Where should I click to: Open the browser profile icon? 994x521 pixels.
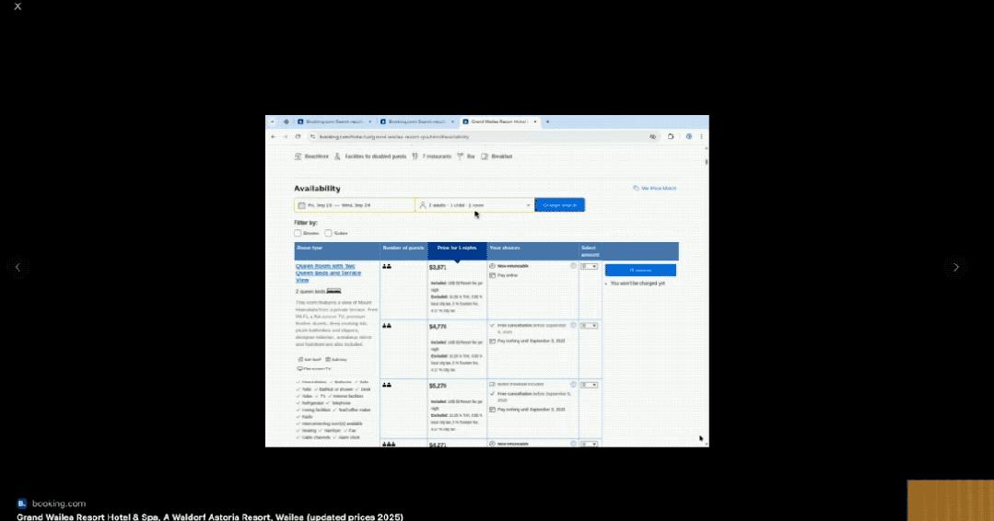coord(688,137)
